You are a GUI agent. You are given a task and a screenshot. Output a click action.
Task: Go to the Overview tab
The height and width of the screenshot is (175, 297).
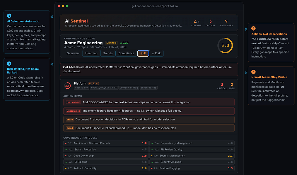point(73,53)
